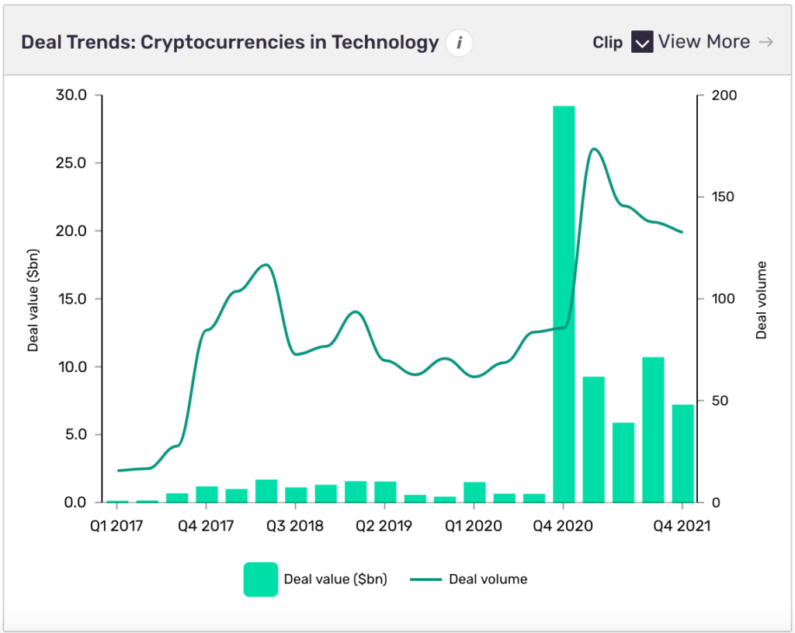Click the Deal value ($bn) legend text

(x=335, y=579)
